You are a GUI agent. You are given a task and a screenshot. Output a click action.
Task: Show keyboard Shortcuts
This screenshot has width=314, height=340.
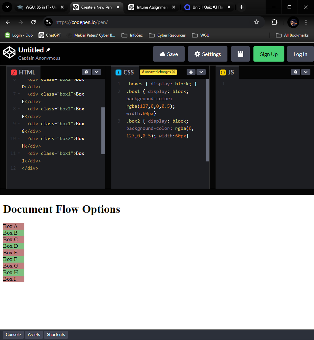56,334
